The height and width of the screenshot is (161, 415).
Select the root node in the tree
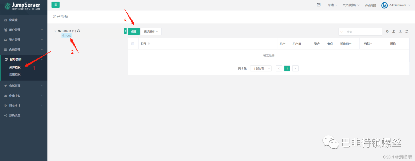68,35
